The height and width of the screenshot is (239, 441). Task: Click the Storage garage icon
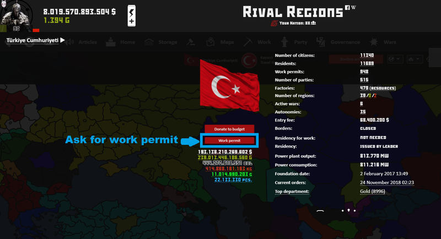(149, 42)
